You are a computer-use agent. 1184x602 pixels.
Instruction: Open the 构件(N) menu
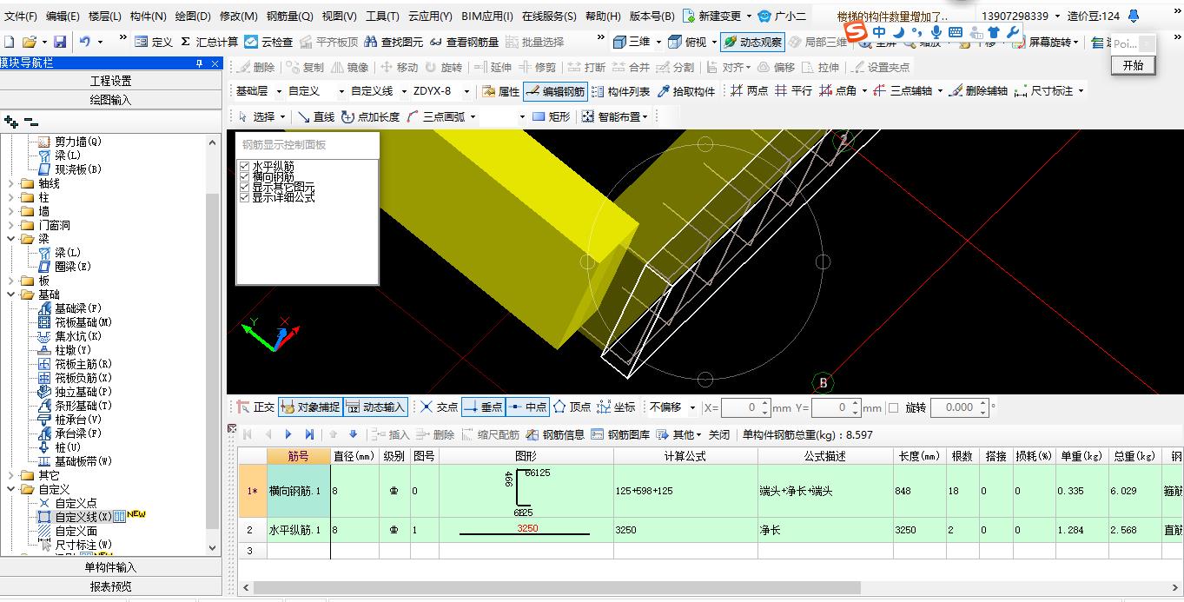pyautogui.click(x=148, y=16)
